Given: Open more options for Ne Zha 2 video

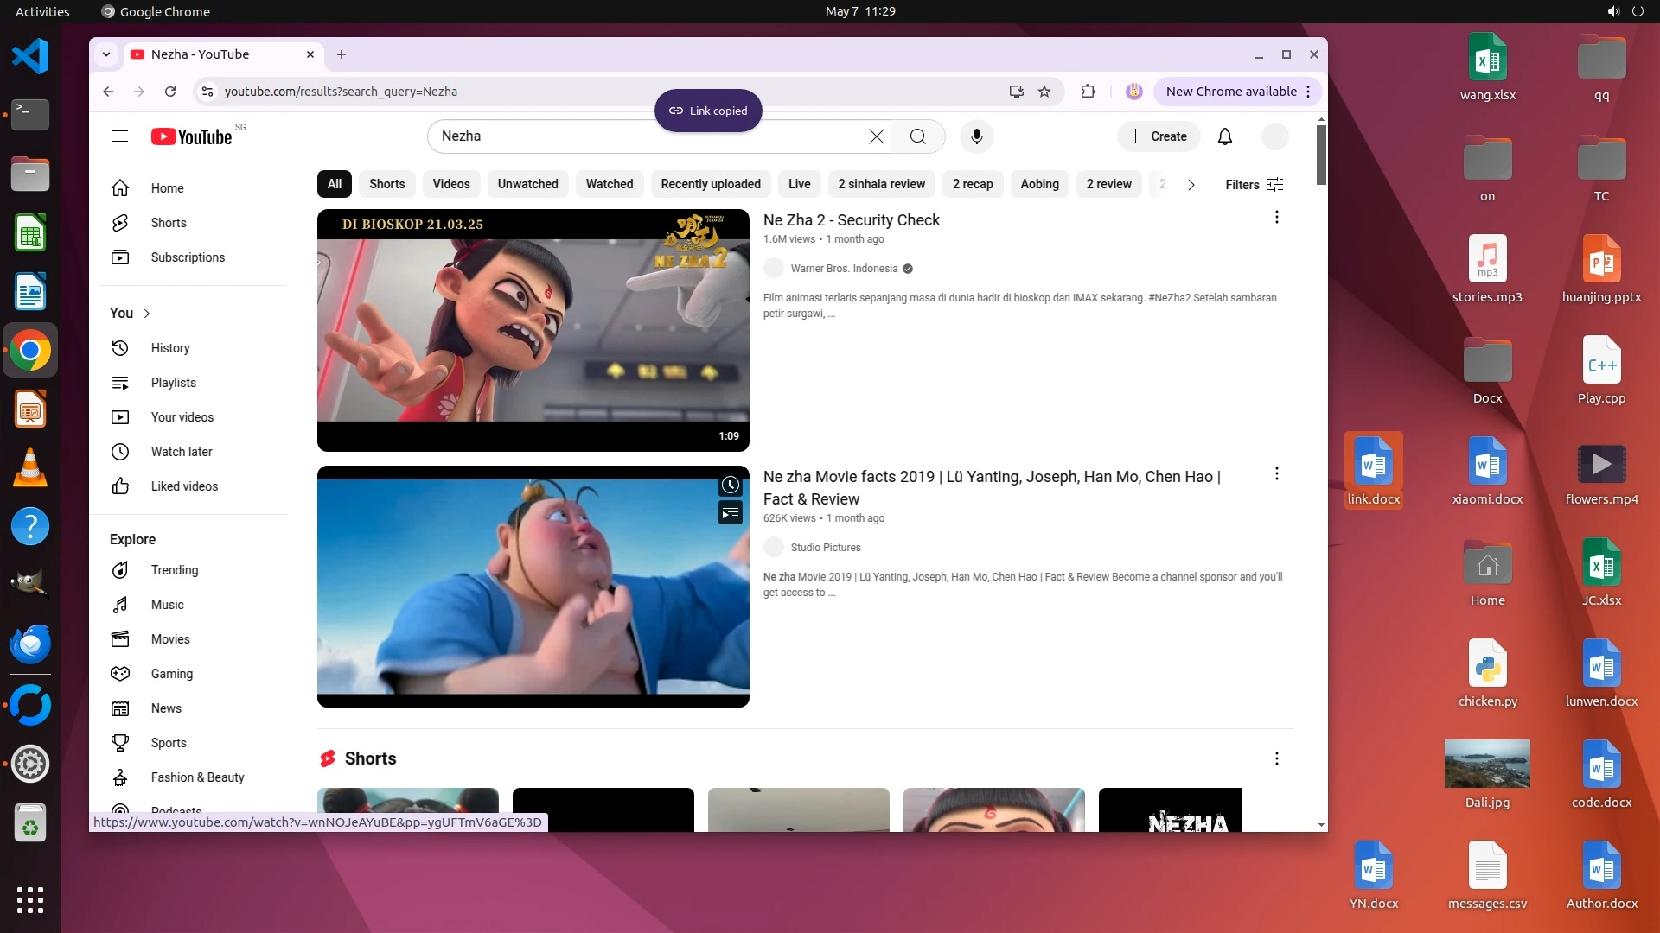Looking at the screenshot, I should pyautogui.click(x=1276, y=218).
